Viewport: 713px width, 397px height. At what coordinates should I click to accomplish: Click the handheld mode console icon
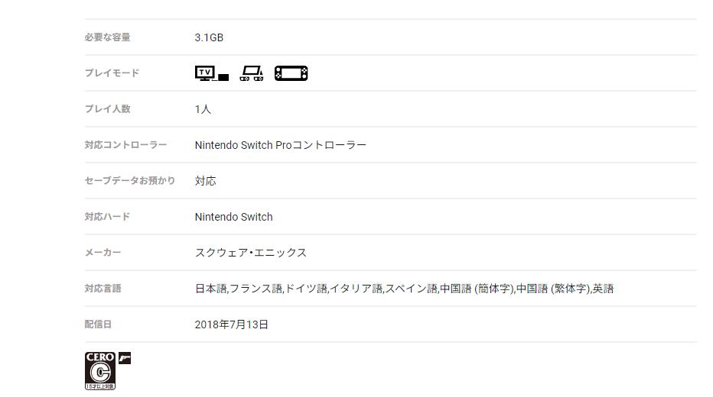tap(291, 73)
